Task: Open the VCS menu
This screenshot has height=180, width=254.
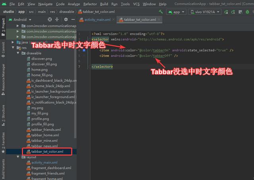Action: pyautogui.click(x=136, y=4)
